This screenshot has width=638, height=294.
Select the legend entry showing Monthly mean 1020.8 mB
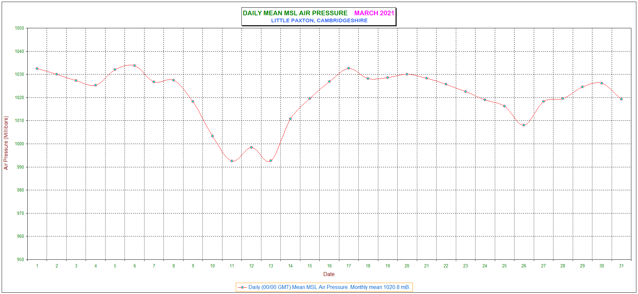coord(324,287)
